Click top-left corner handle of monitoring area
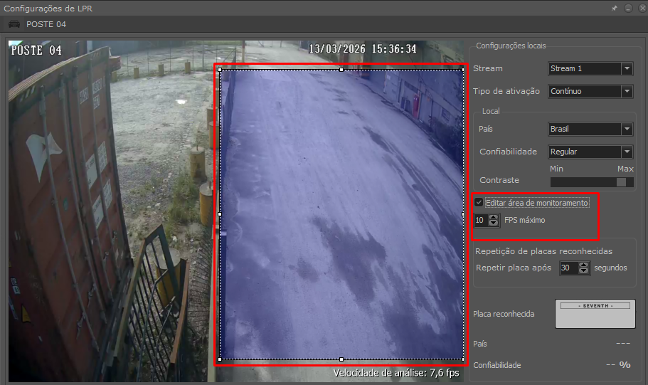The height and width of the screenshot is (385, 648). coord(220,70)
